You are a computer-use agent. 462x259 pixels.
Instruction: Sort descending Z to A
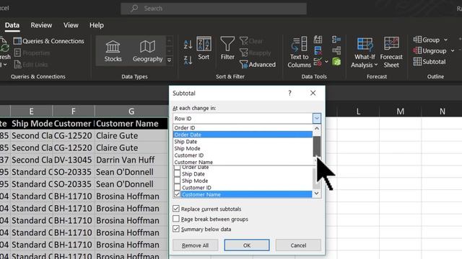pyautogui.click(x=188, y=60)
